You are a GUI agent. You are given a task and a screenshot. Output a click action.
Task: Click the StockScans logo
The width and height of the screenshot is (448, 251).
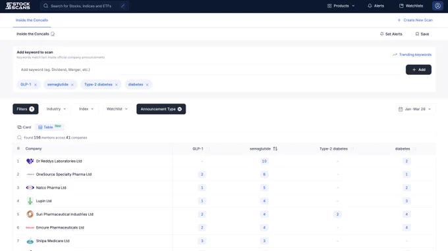pyautogui.click(x=18, y=6)
